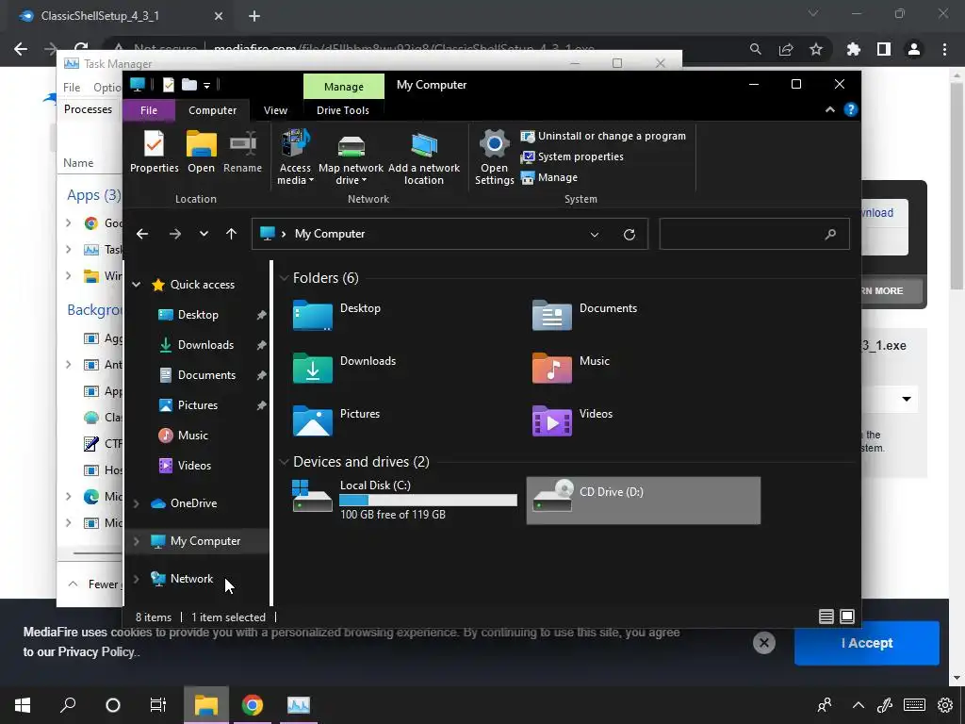Select Local Disk (C:) drive
The width and height of the screenshot is (965, 724).
tap(405, 500)
